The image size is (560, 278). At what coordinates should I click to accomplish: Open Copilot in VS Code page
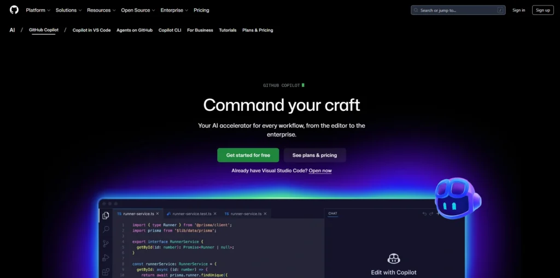pyautogui.click(x=91, y=31)
